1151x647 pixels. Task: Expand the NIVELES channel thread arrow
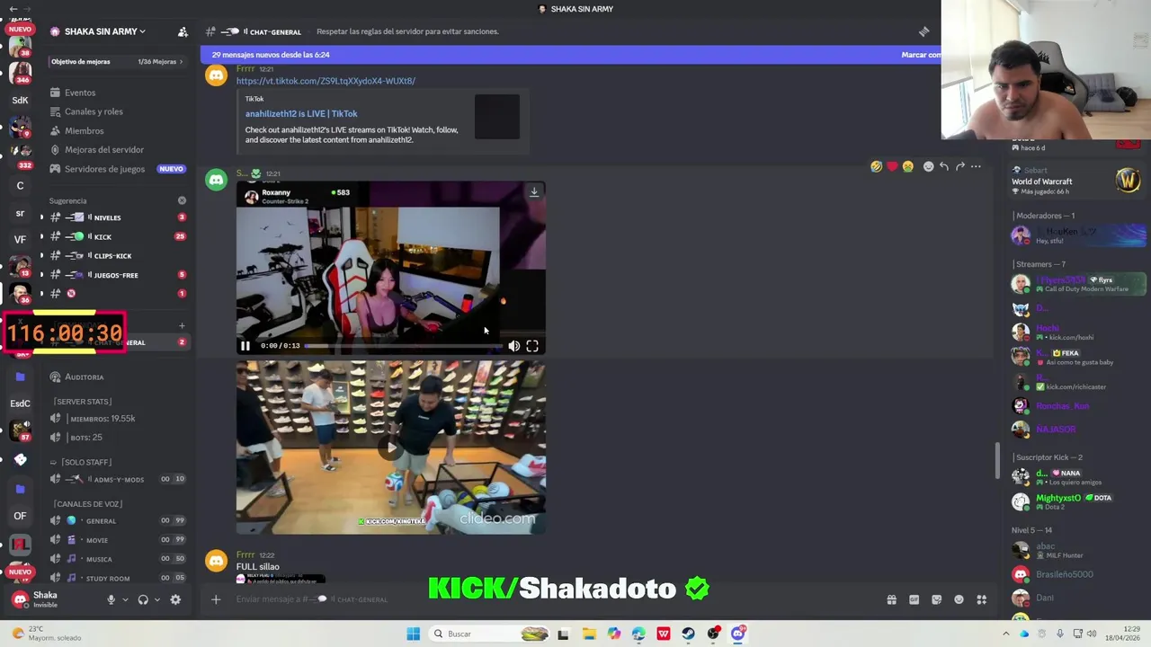coord(40,217)
